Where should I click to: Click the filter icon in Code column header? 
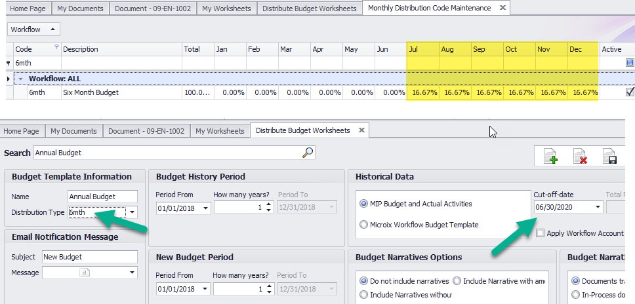pos(56,47)
